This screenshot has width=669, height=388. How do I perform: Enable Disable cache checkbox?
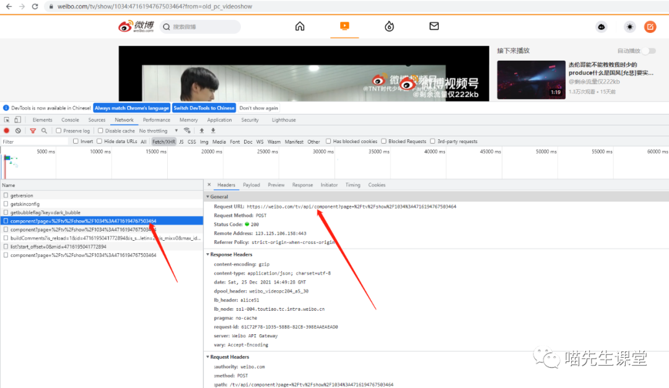click(100, 131)
